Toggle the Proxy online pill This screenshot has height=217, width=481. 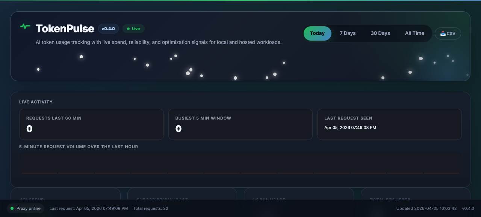pos(25,208)
